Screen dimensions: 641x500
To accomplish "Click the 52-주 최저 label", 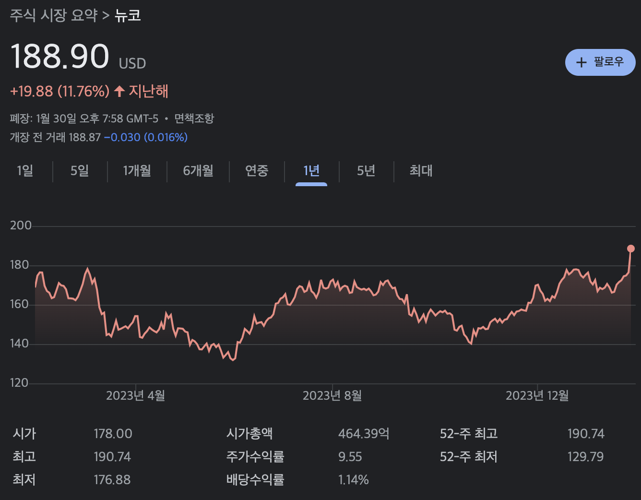I will pyautogui.click(x=469, y=457).
